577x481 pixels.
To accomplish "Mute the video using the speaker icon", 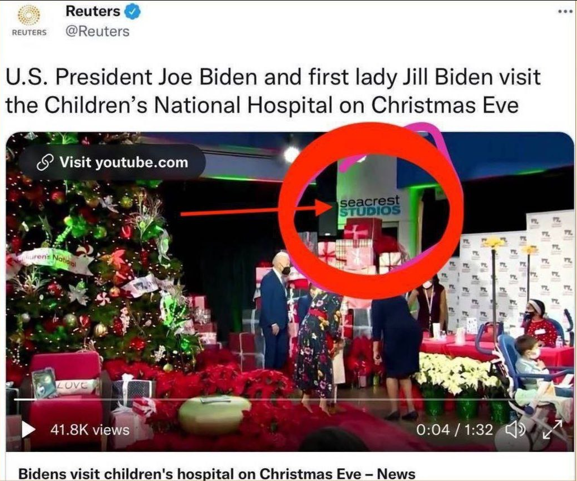I will 515,429.
